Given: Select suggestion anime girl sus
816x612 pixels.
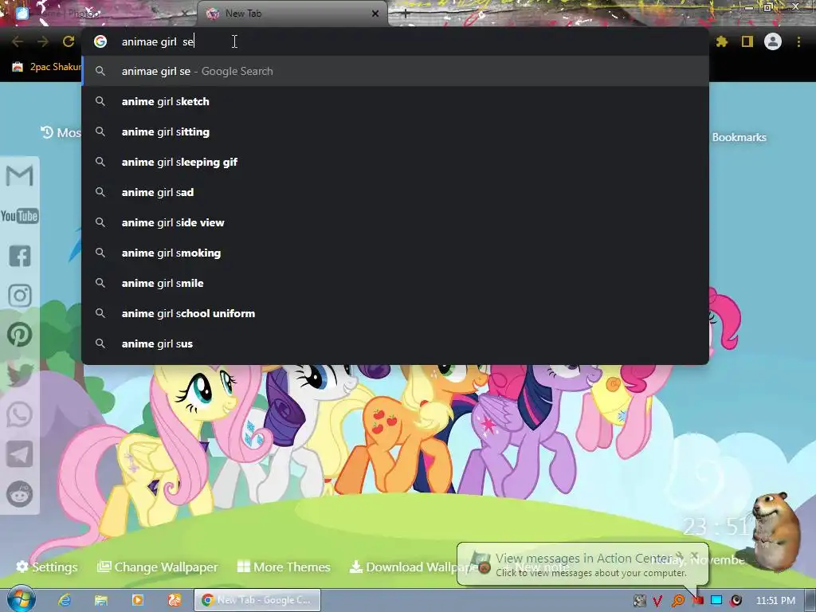Looking at the screenshot, I should (x=395, y=343).
